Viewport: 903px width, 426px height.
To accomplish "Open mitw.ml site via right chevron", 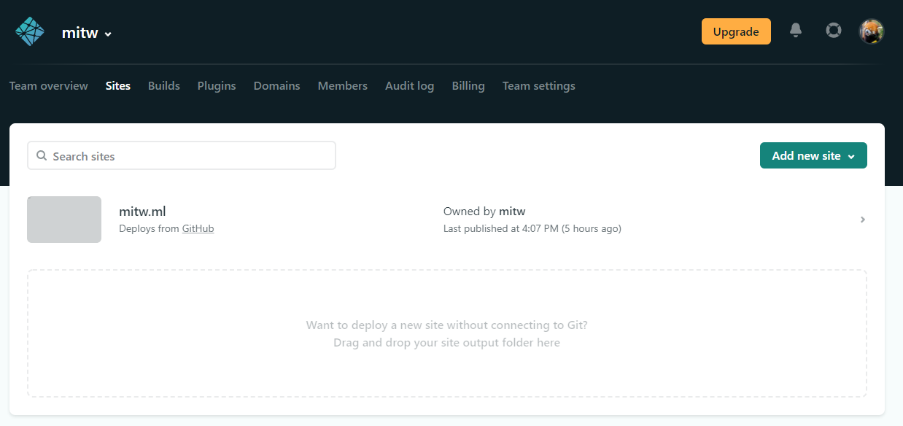I will click(863, 220).
